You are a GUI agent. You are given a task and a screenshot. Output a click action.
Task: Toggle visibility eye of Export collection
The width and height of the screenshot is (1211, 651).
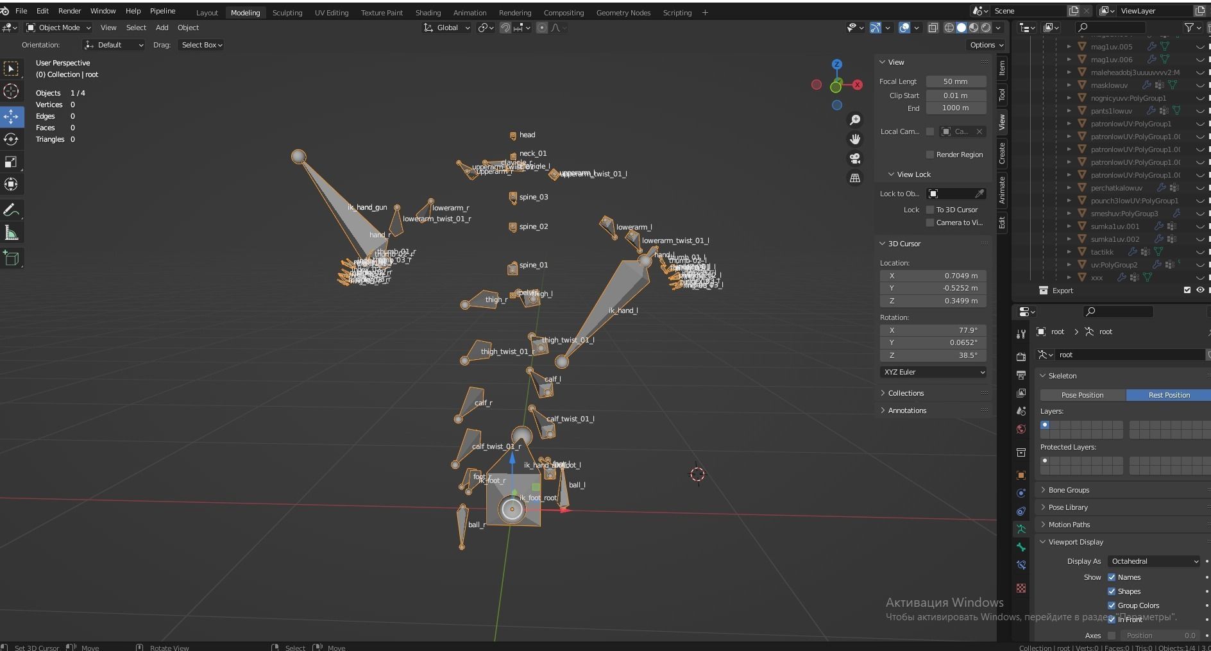pyautogui.click(x=1200, y=290)
